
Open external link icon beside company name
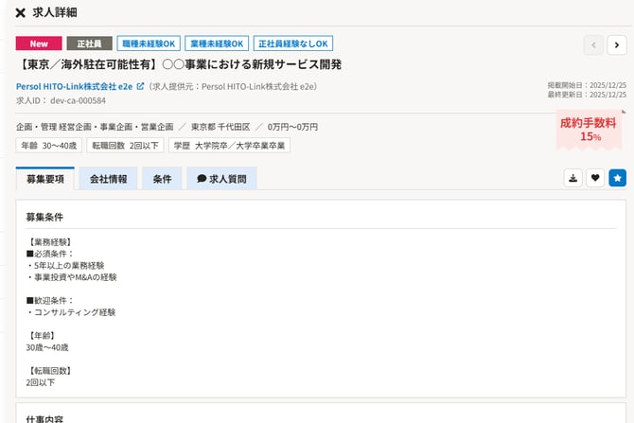140,86
